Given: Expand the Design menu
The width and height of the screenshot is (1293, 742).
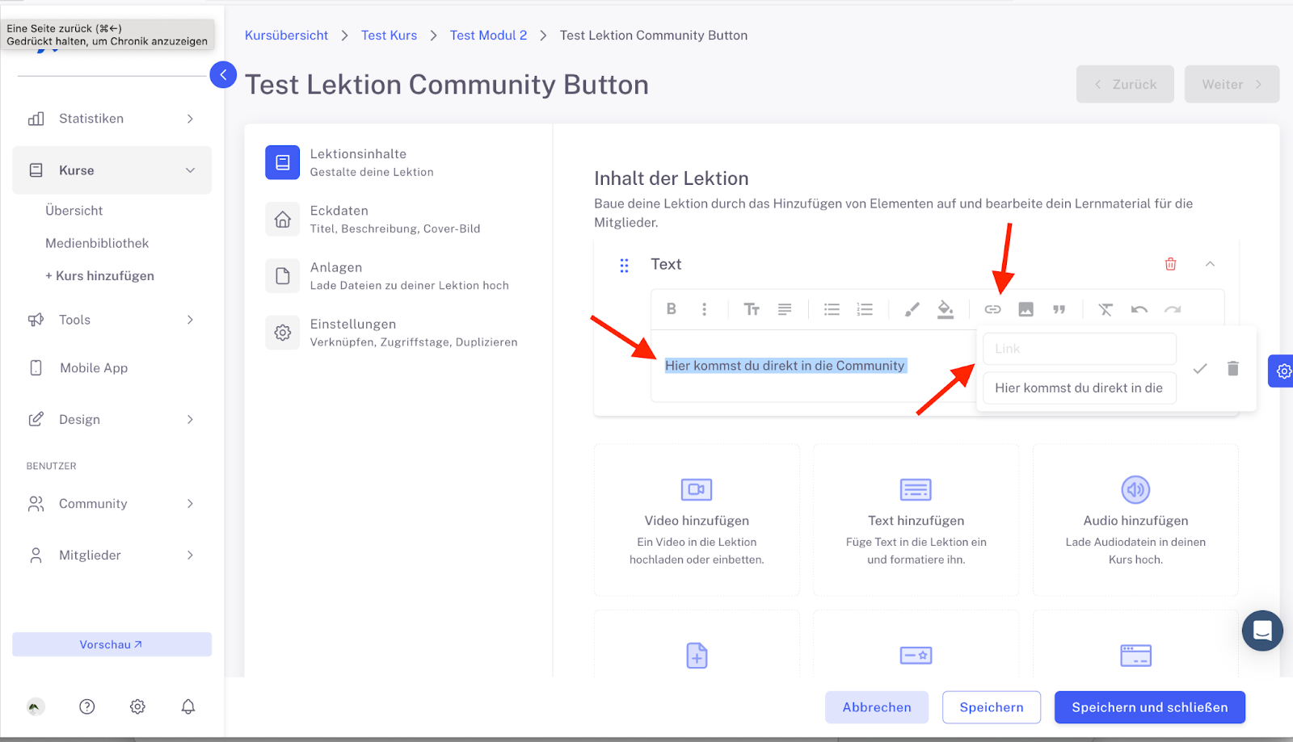Looking at the screenshot, I should [112, 419].
